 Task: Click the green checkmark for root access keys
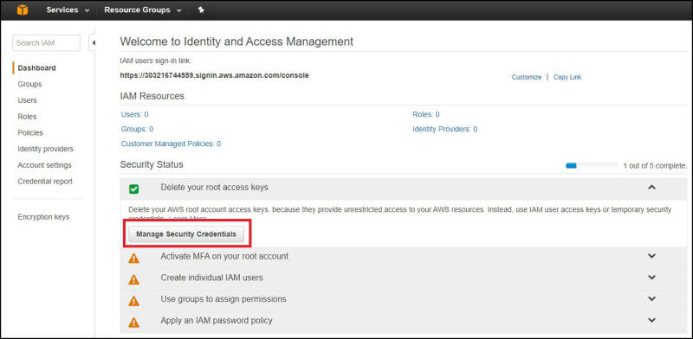point(134,189)
